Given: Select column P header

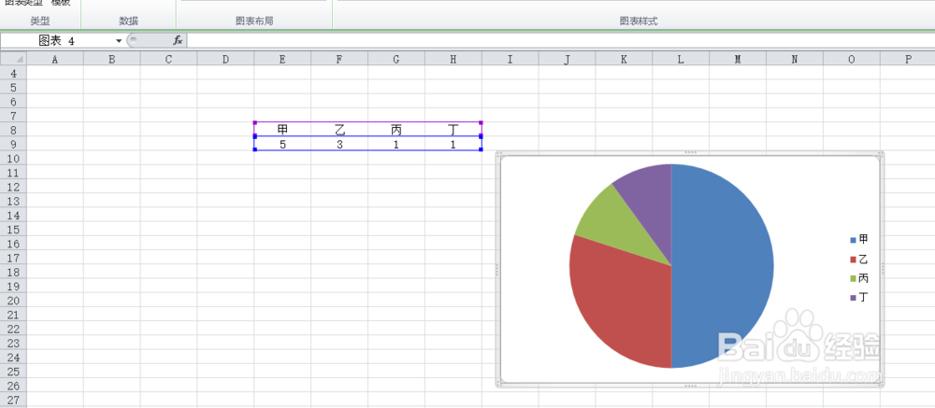Looking at the screenshot, I should point(908,59).
